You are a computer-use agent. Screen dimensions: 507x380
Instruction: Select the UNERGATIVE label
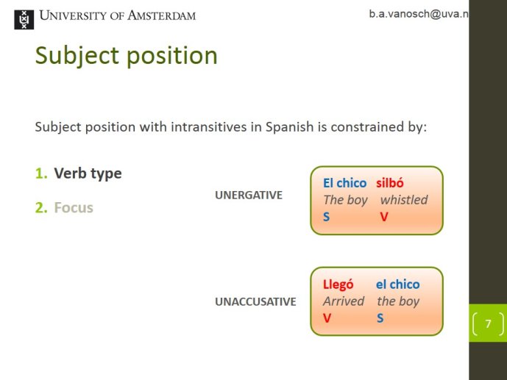pyautogui.click(x=249, y=195)
